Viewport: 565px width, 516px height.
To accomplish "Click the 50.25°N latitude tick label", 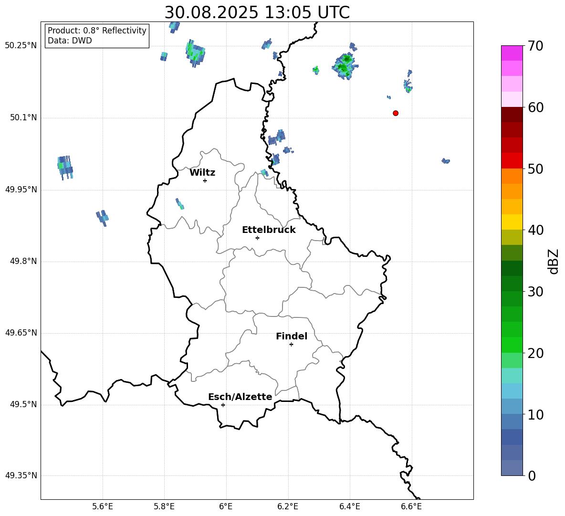I will [x=21, y=46].
